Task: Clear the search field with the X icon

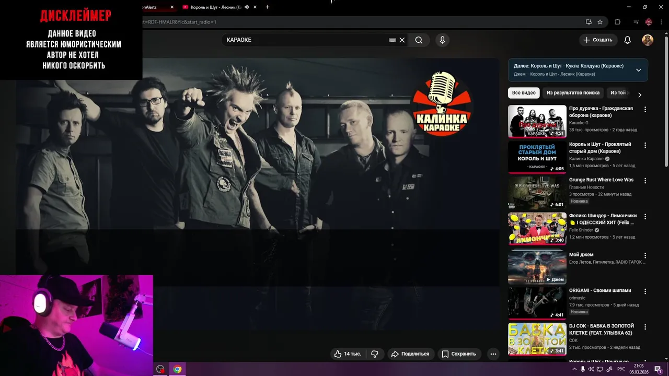Action: (402, 40)
